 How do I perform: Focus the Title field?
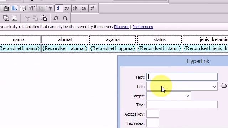coord(182,105)
